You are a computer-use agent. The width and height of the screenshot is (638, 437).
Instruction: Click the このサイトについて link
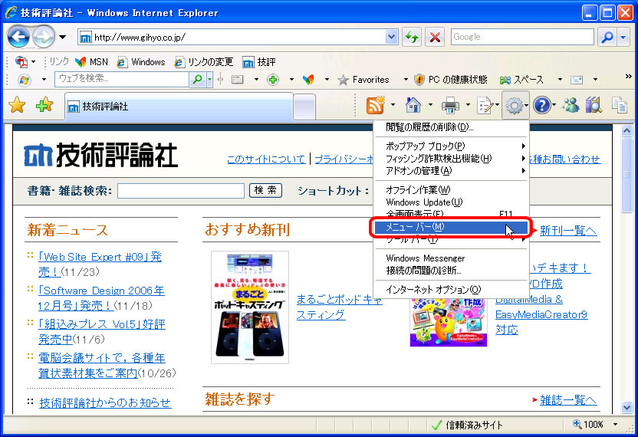pos(266,159)
